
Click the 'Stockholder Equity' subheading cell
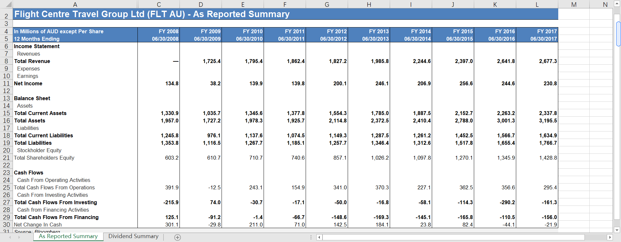[x=75, y=150]
